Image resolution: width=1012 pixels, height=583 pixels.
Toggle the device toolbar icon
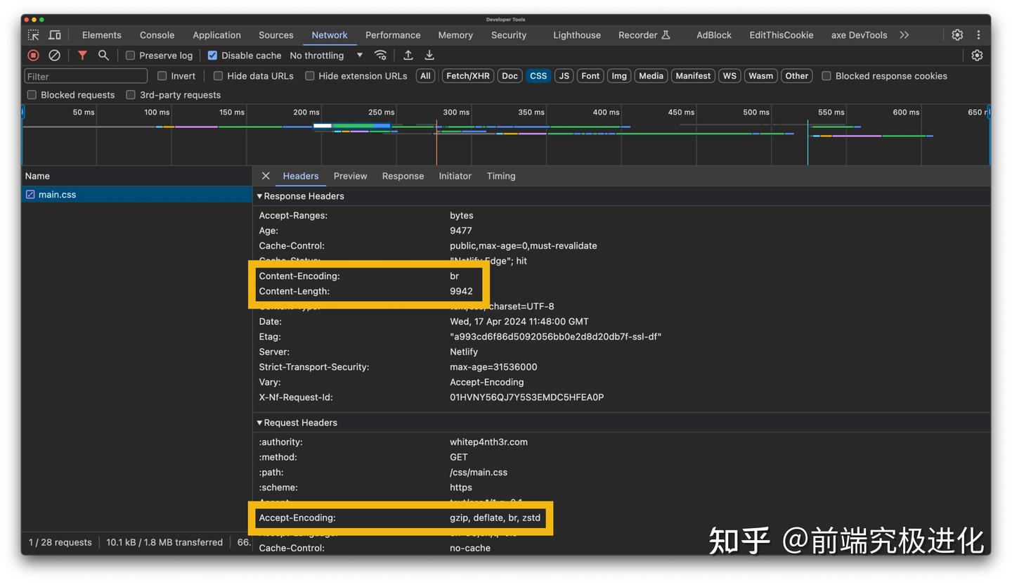55,35
